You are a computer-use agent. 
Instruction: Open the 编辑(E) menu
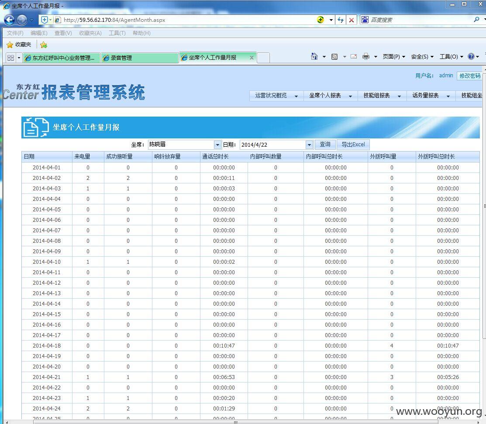[39, 33]
